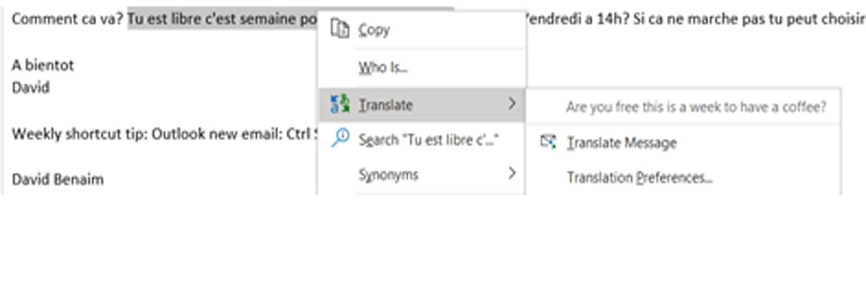Open the Synonyms menu label

[x=388, y=175]
